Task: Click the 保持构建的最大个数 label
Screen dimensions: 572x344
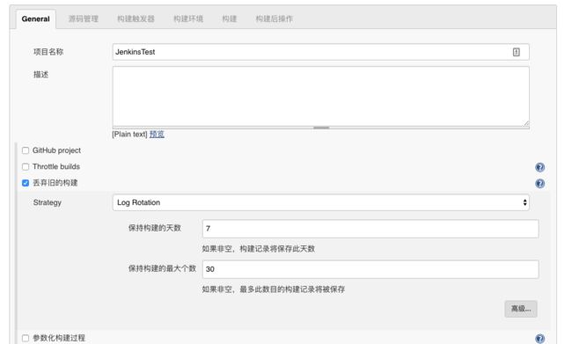Action: (x=162, y=268)
